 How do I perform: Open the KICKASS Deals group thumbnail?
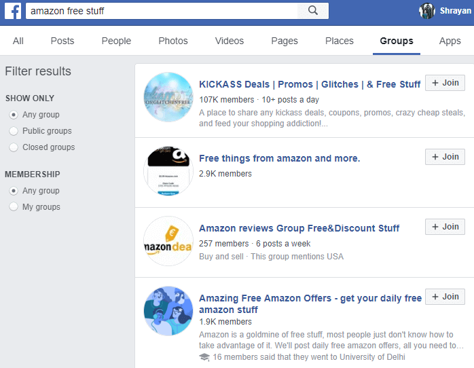click(168, 97)
